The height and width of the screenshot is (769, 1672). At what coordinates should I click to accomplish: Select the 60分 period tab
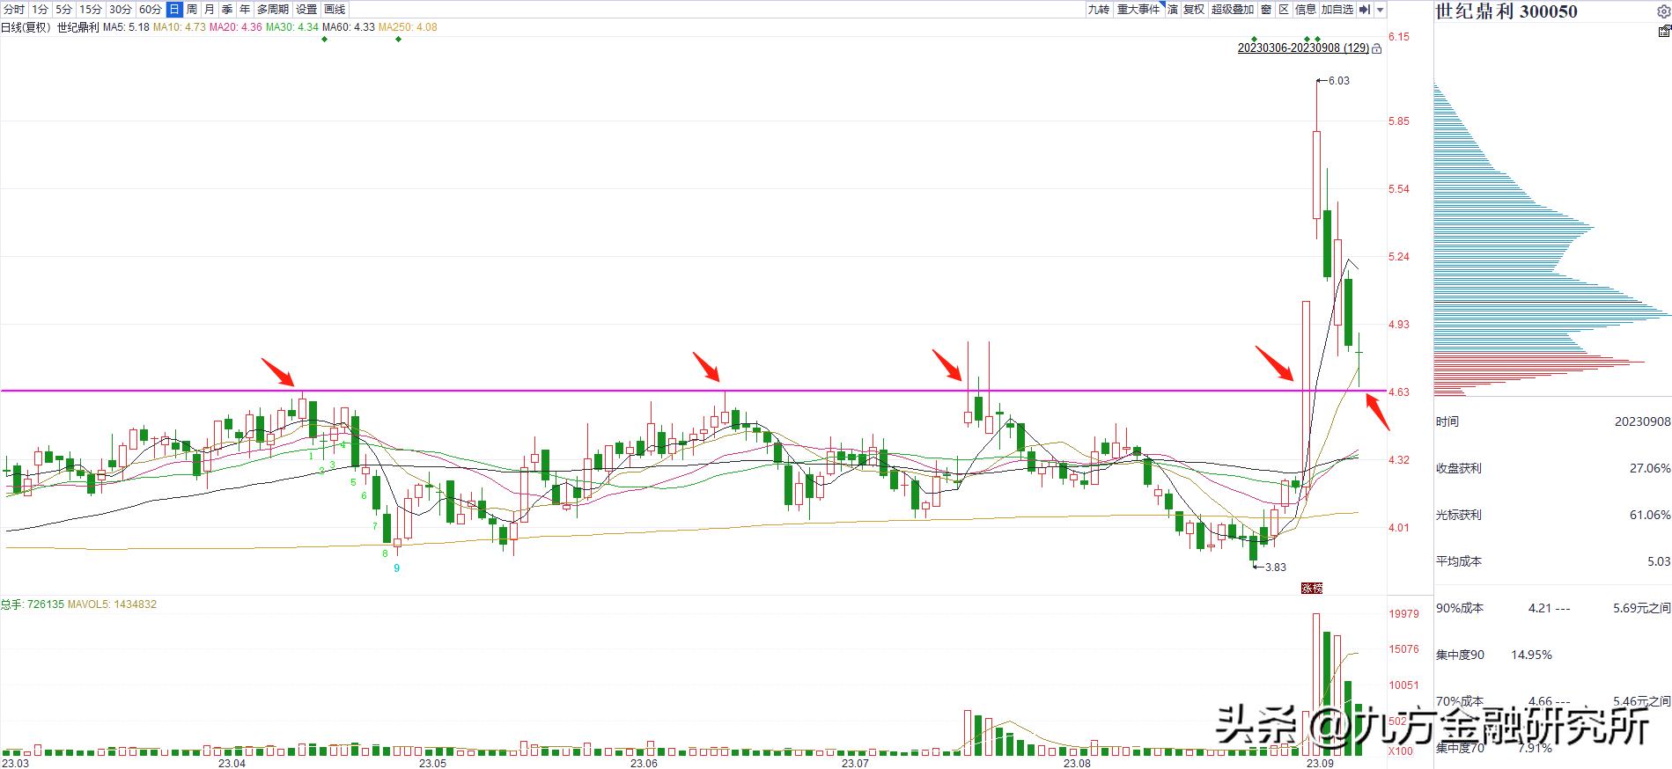150,10
